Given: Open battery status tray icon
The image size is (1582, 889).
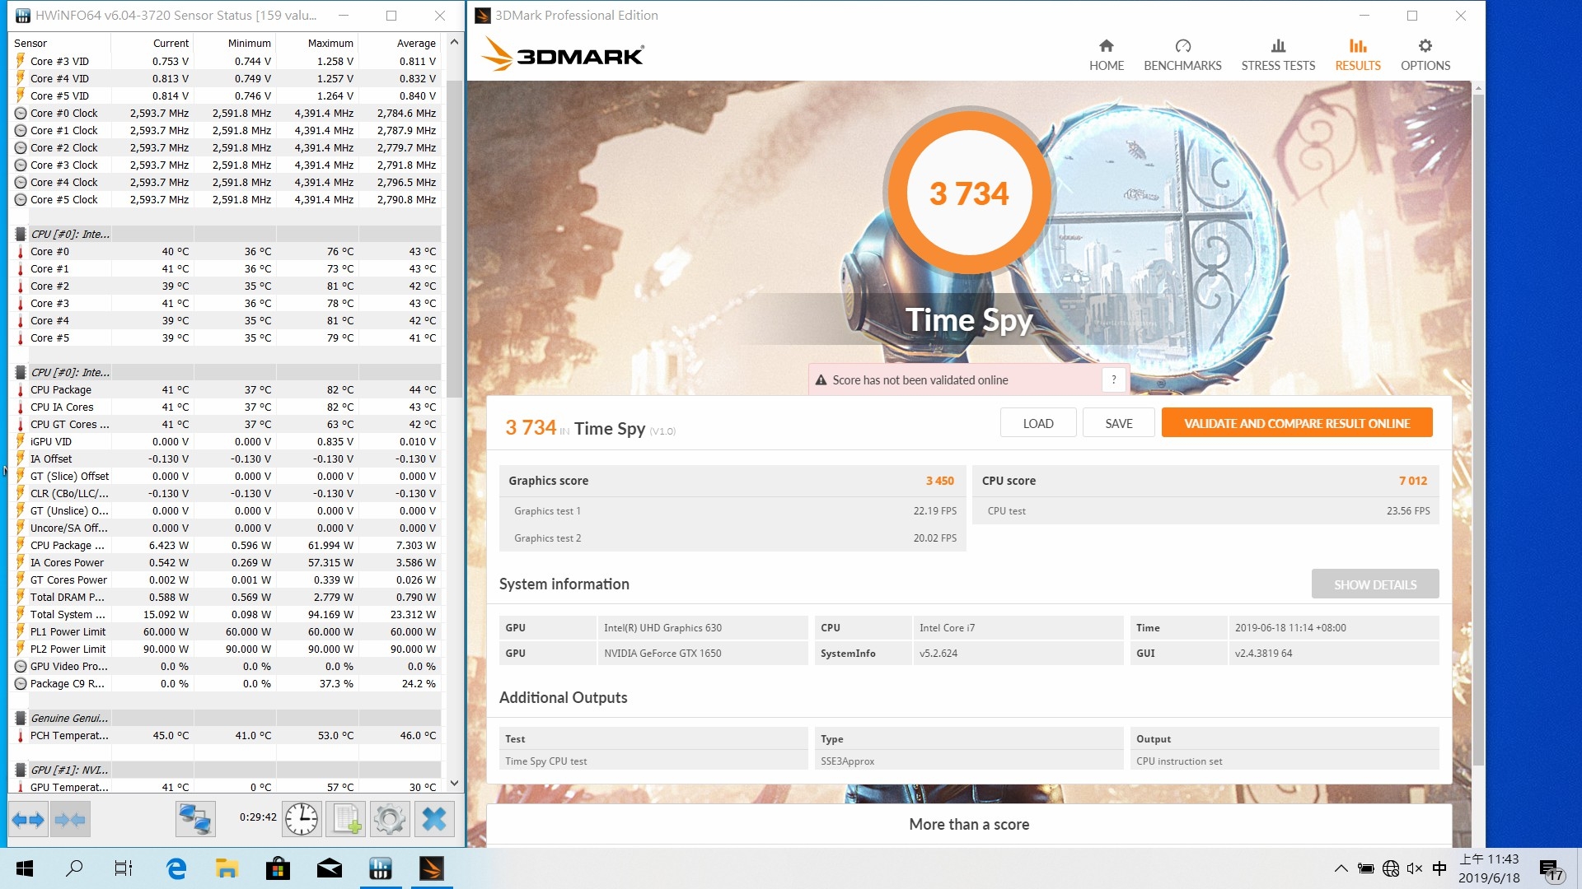Looking at the screenshot, I should (x=1366, y=868).
